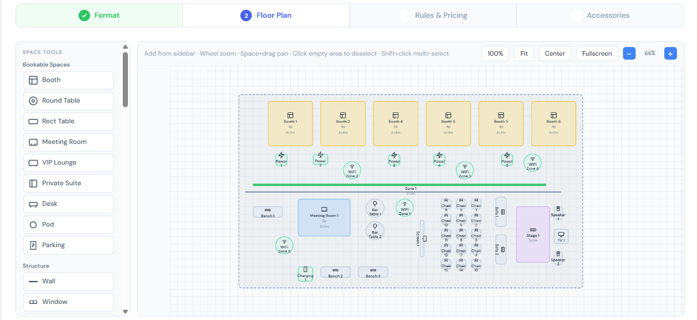Select the Bench 3 element

tap(373, 272)
